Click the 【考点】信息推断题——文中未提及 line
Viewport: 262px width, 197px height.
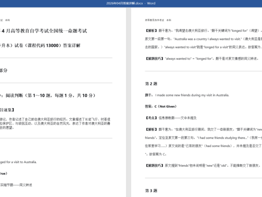[171, 118]
